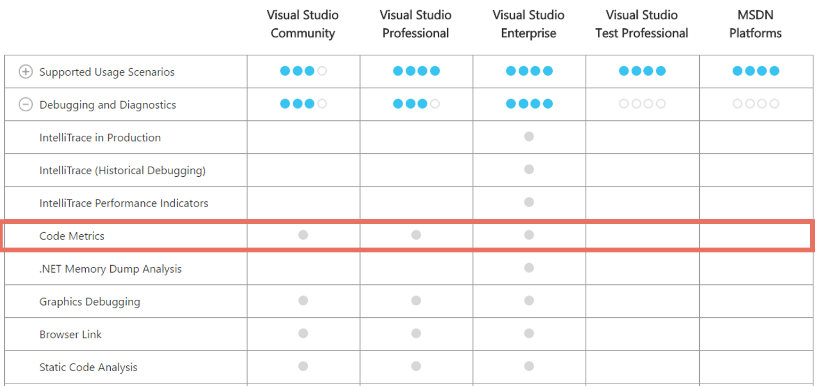Click the empty dots under MSDN Platforms for Debugging
The image size is (818, 386).
755,104
